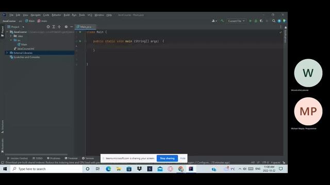Open Project panel gear options
The width and height of the screenshot is (330, 185).
pos(66,27)
